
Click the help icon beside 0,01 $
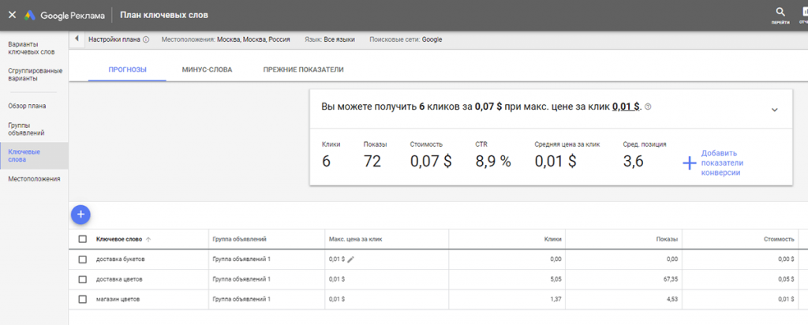(649, 107)
